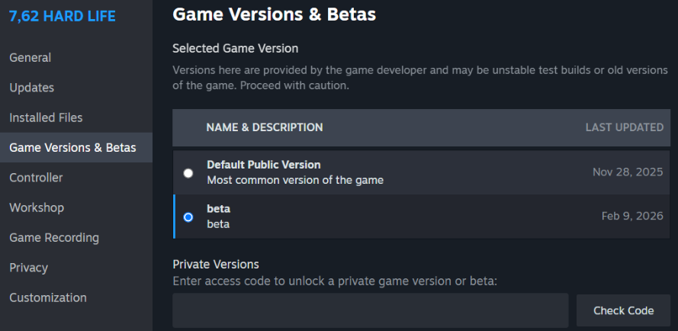Click the beta version radio button
The image size is (678, 331).
(x=188, y=217)
